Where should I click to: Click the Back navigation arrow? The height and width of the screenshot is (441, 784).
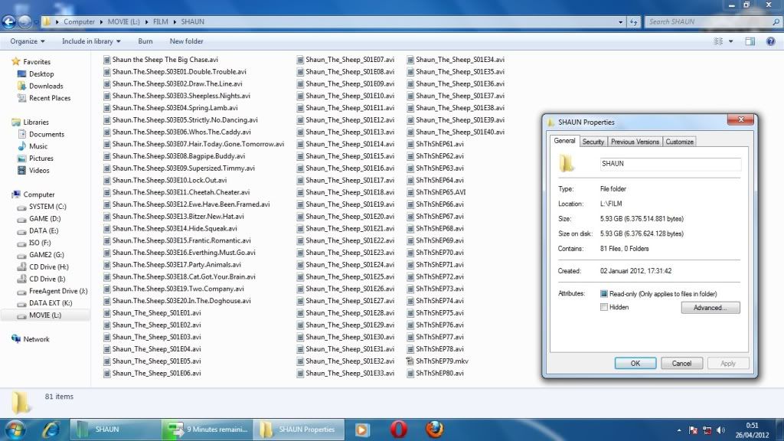9,21
